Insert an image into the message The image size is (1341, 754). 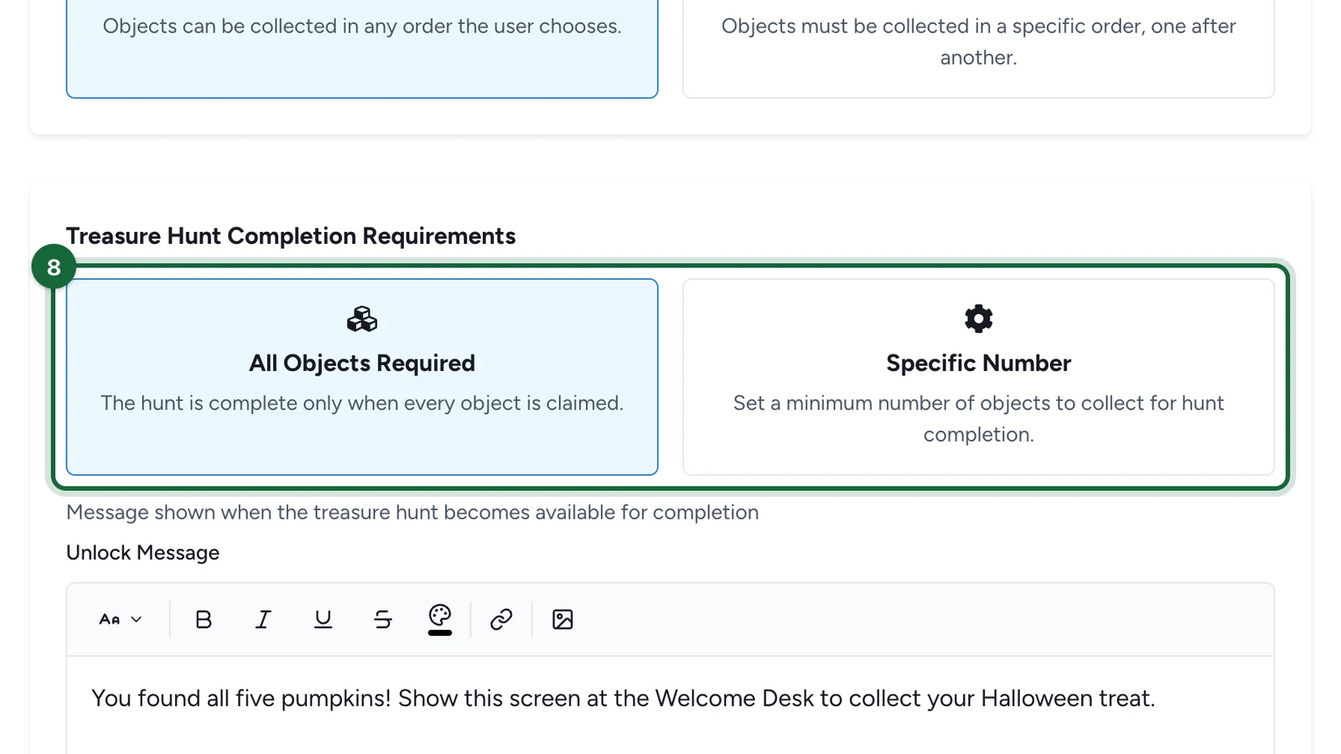click(562, 619)
